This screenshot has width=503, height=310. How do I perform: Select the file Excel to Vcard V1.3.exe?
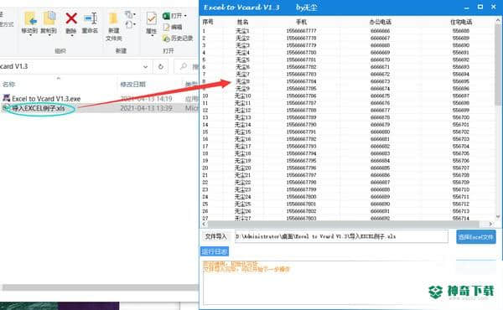coord(46,98)
